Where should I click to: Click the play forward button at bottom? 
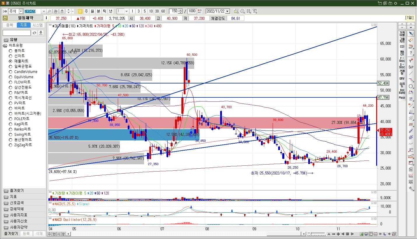click(352, 234)
